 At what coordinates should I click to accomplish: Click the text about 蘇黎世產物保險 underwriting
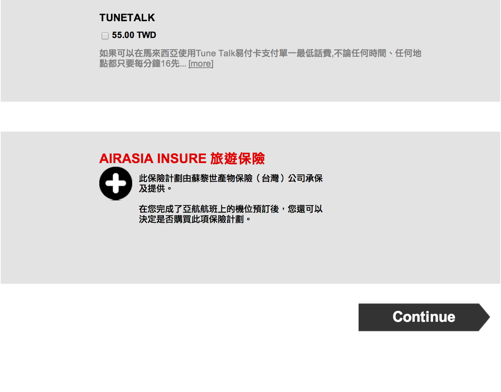coord(231,183)
